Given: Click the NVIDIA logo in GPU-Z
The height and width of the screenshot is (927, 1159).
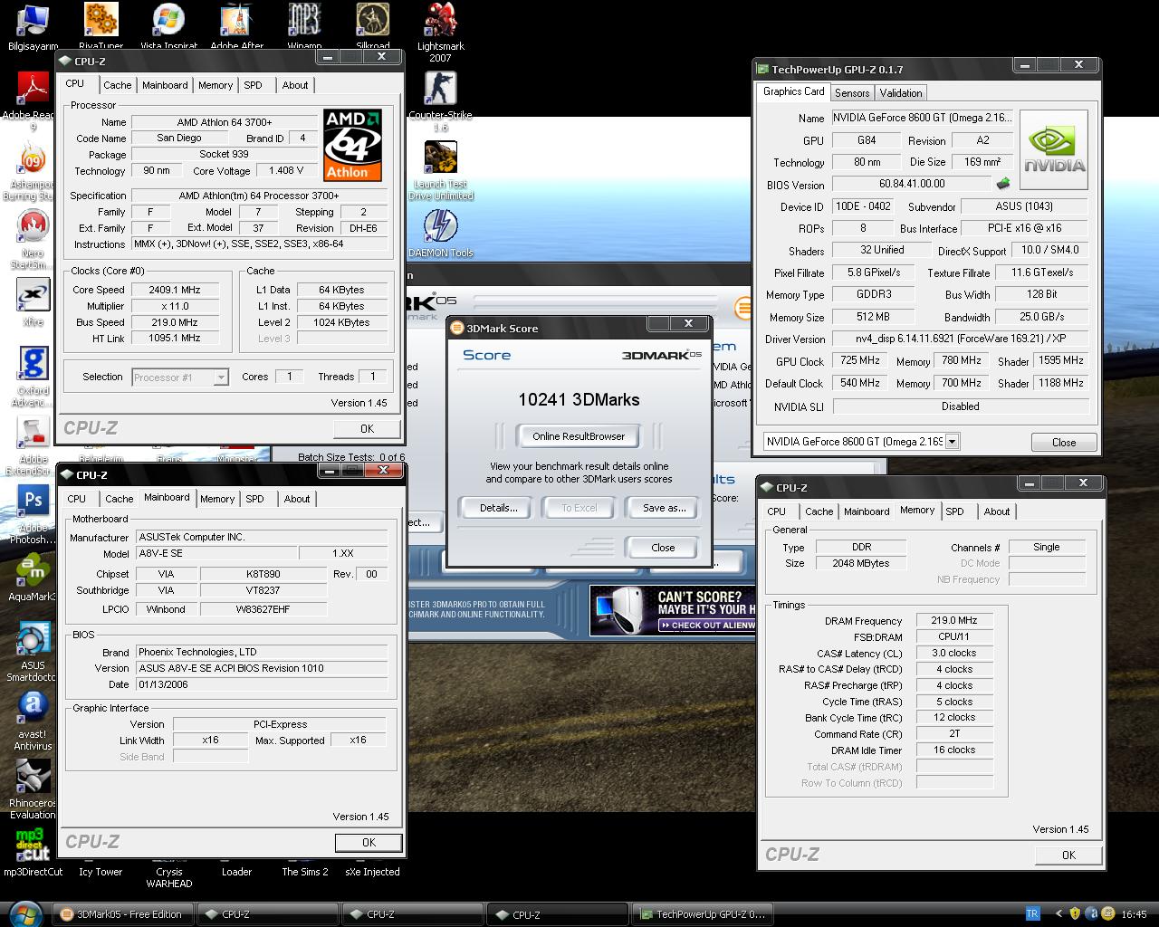Looking at the screenshot, I should coord(1053,149).
